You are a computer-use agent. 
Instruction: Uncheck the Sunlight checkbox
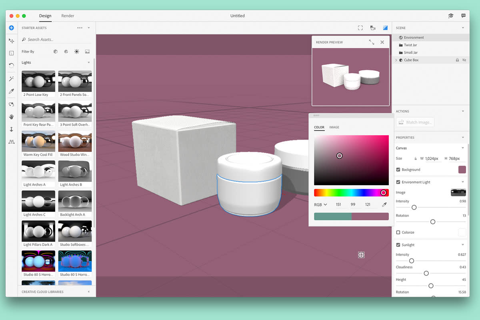coord(398,245)
